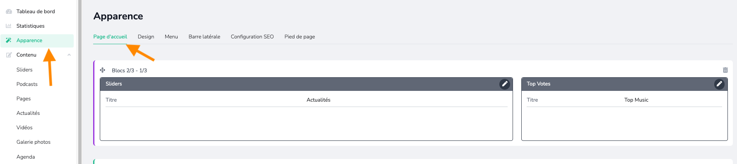The image size is (737, 164).
Task: Switch to the Design tab
Action: [x=146, y=37]
